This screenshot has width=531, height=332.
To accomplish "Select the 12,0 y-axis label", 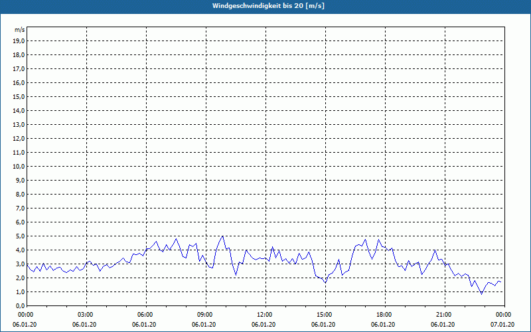I will coord(20,139).
